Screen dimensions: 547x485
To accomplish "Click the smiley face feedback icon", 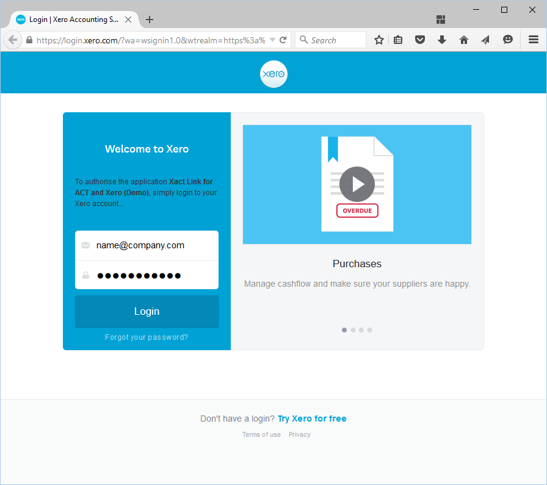I will point(507,40).
